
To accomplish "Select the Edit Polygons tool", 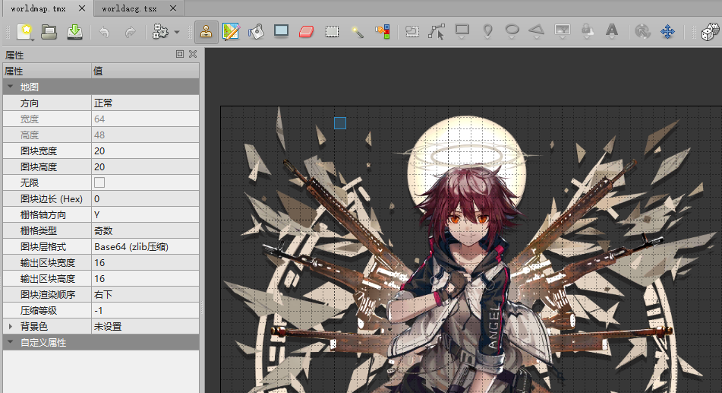I will pyautogui.click(x=437, y=32).
